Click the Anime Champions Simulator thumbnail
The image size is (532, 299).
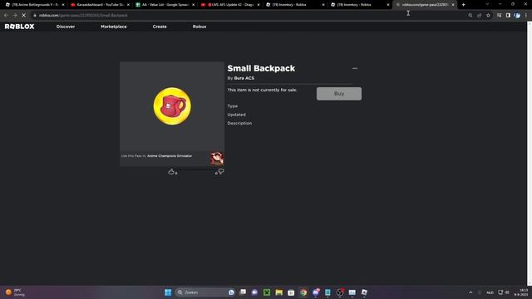tap(216, 159)
